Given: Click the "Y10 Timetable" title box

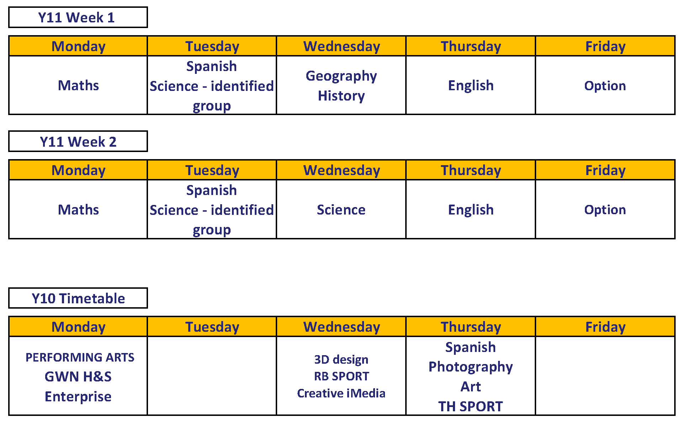Looking at the screenshot, I should [78, 298].
